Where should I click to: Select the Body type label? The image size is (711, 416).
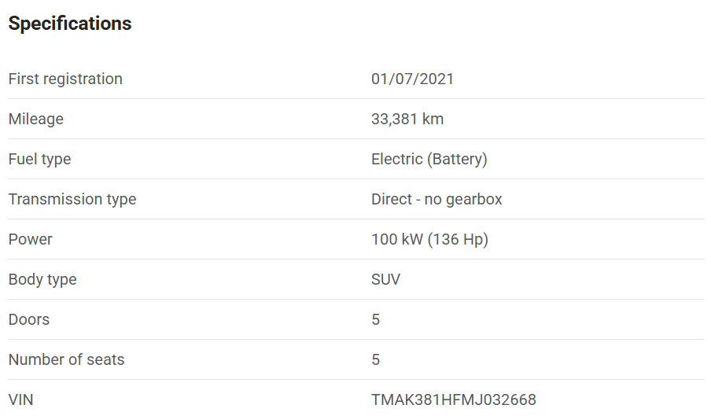tap(42, 279)
